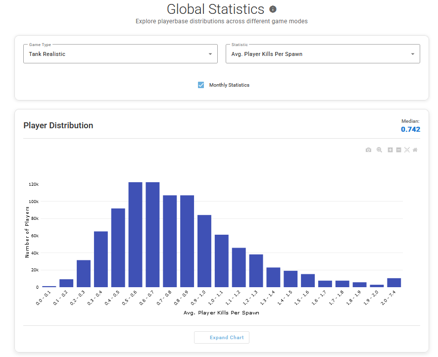The image size is (438, 357).
Task: Toggle the Monthly Statistics checkbox
Action: click(201, 85)
